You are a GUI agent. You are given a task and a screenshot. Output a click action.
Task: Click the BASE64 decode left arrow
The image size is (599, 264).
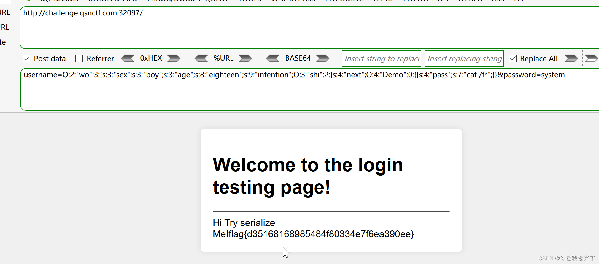273,59
